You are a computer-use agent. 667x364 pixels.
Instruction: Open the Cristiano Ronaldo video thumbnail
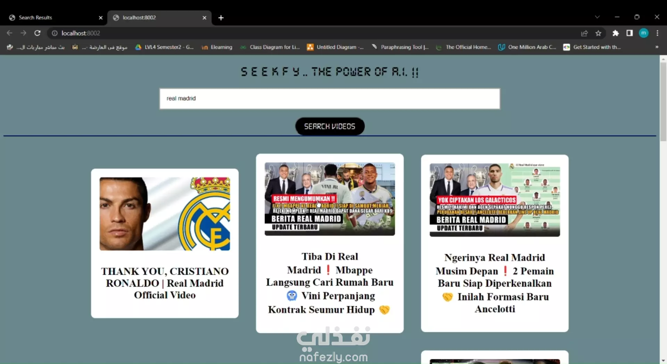click(165, 214)
